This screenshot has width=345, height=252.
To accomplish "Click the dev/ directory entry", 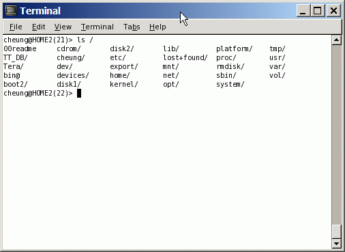I will pyautogui.click(x=65, y=66).
